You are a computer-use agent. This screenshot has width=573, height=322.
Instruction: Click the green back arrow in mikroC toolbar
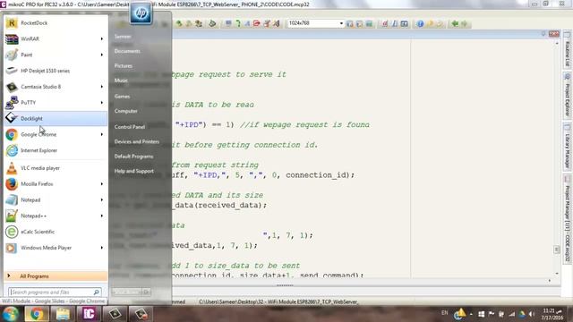tap(455, 24)
